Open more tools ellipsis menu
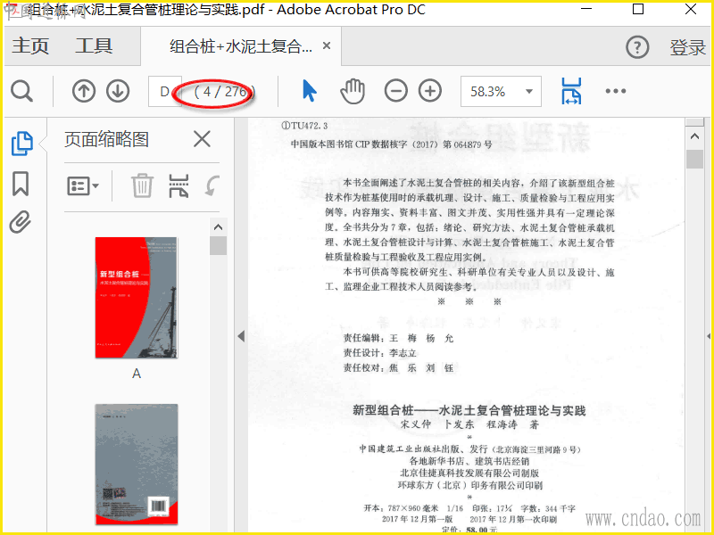This screenshot has height=535, width=714. [616, 91]
